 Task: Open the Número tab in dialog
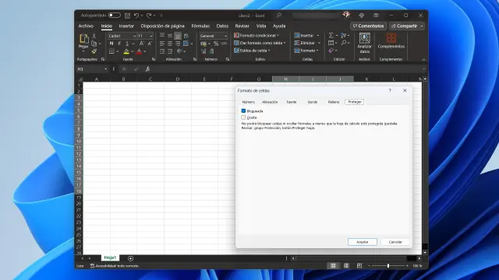(x=248, y=102)
